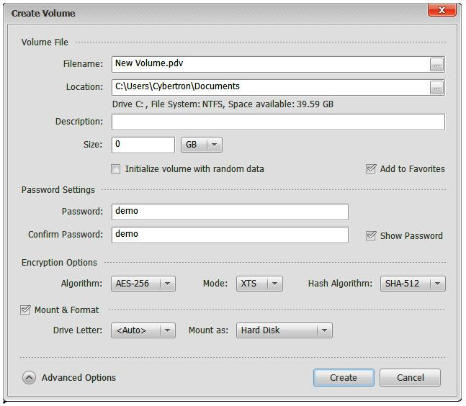Screen dimensions: 466x406
Task: Open the Algorithm AES-256 dropdown
Action: click(x=143, y=284)
